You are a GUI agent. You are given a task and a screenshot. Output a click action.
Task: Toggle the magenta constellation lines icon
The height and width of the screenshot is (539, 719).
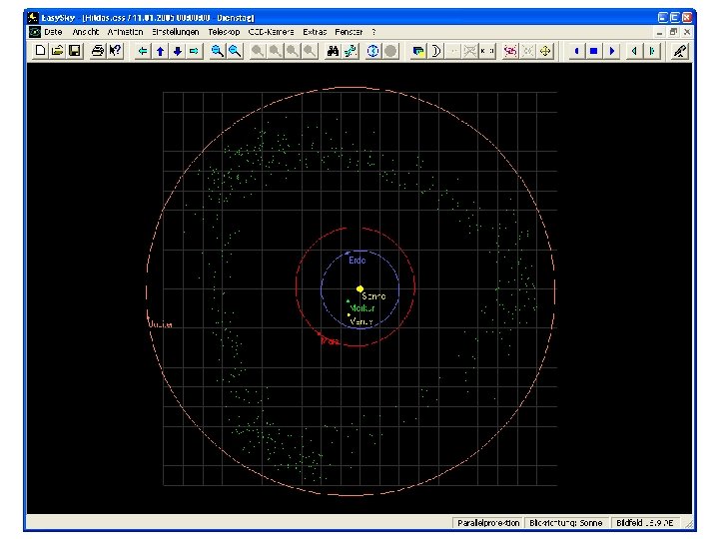point(510,50)
